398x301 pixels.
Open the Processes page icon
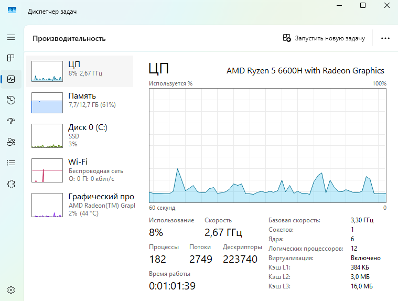pyautogui.click(x=11, y=58)
